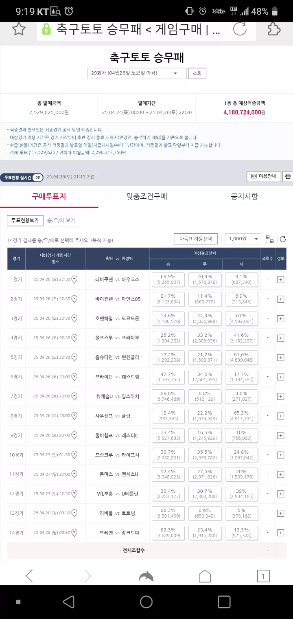Viewport: 293px width, 619px height.
Task: Open browser extensions puzzle icon
Action: (x=275, y=29)
